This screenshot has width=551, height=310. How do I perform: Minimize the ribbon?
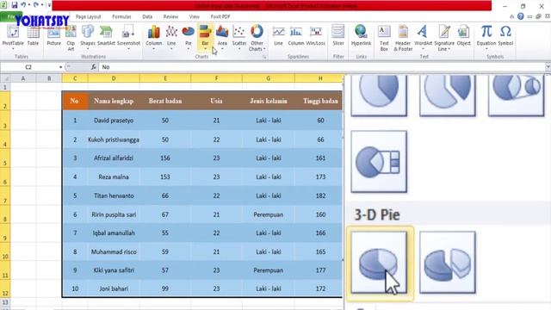[x=512, y=16]
